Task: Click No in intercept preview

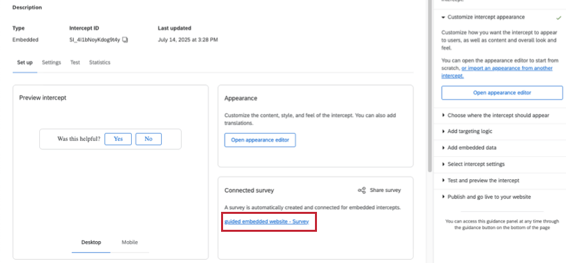Action: coord(148,139)
